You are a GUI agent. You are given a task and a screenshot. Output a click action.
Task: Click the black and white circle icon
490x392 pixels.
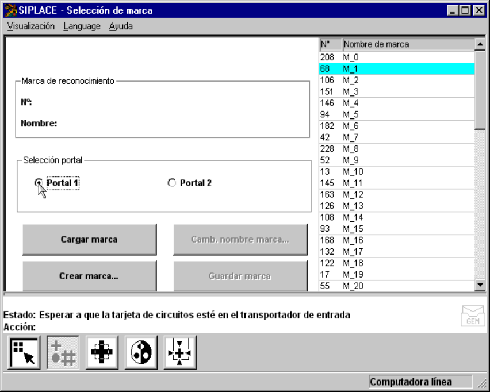(x=141, y=353)
